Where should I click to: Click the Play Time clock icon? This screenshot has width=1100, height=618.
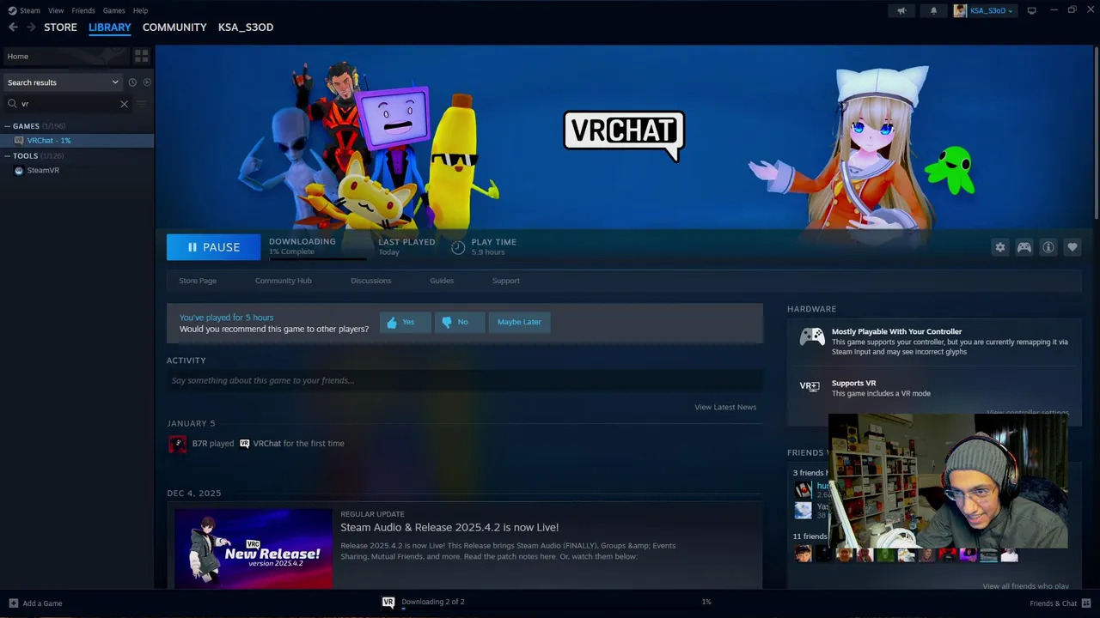[458, 247]
